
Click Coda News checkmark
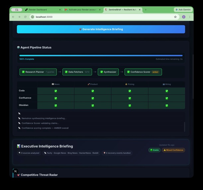[x=56, y=91]
